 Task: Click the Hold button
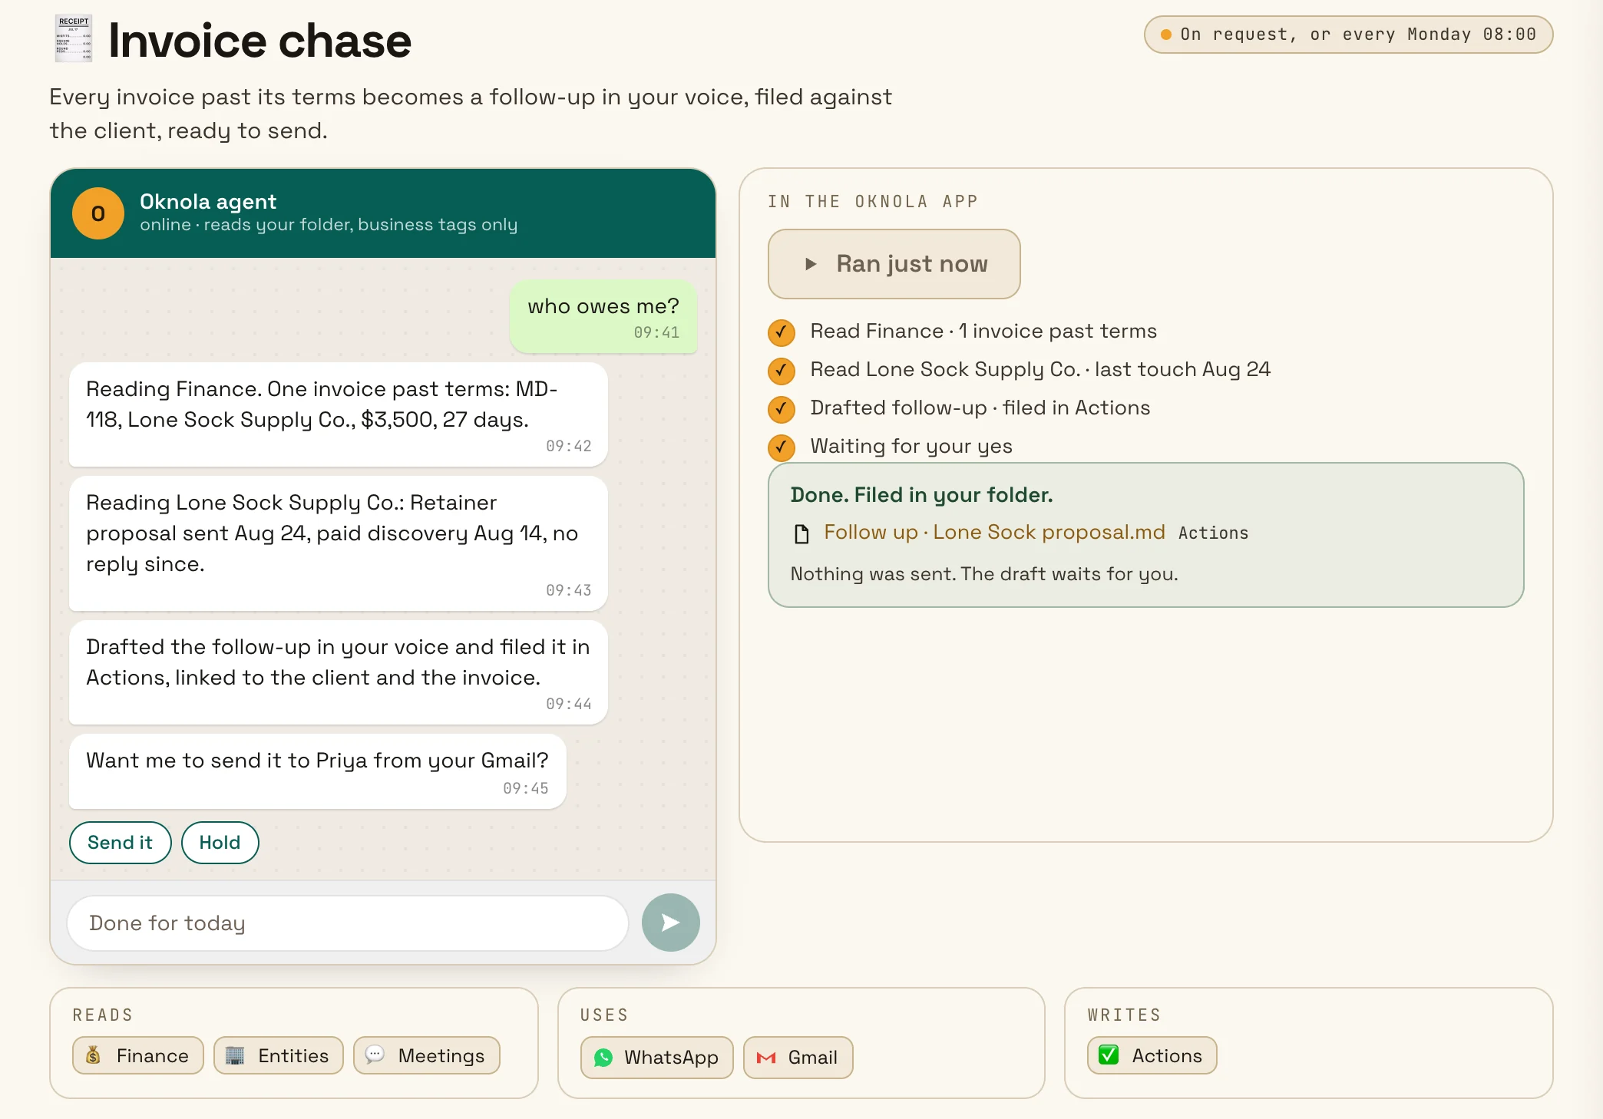tap(220, 843)
